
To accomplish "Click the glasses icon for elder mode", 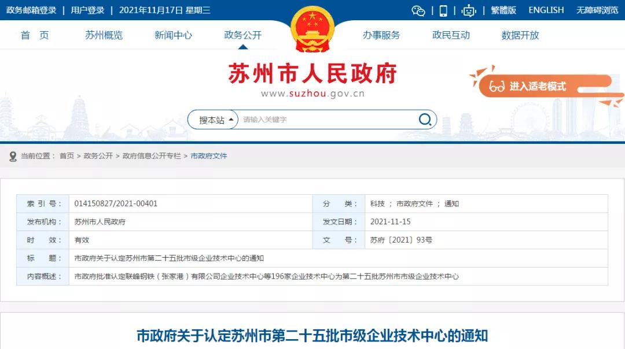I will pyautogui.click(x=497, y=87).
